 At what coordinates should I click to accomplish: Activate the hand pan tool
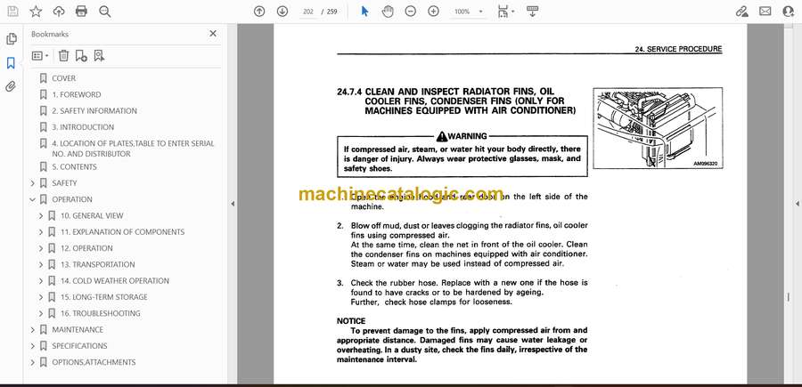(388, 12)
